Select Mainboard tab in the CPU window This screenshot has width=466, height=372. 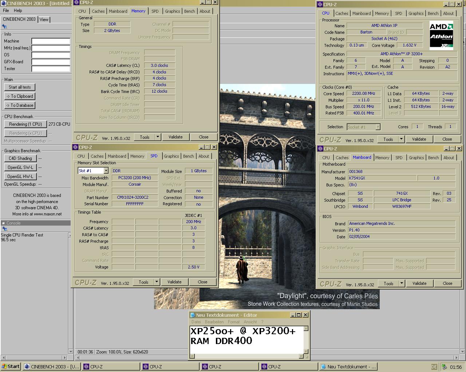[362, 13]
